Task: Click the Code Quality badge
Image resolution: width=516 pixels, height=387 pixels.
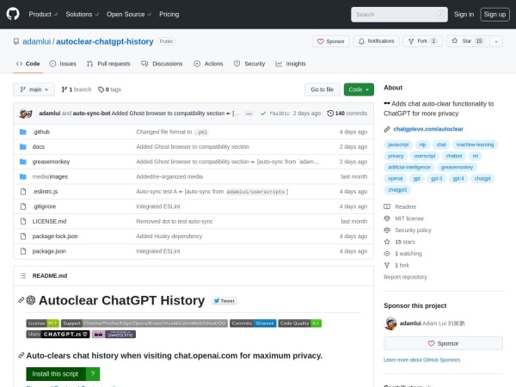Action: point(300,323)
